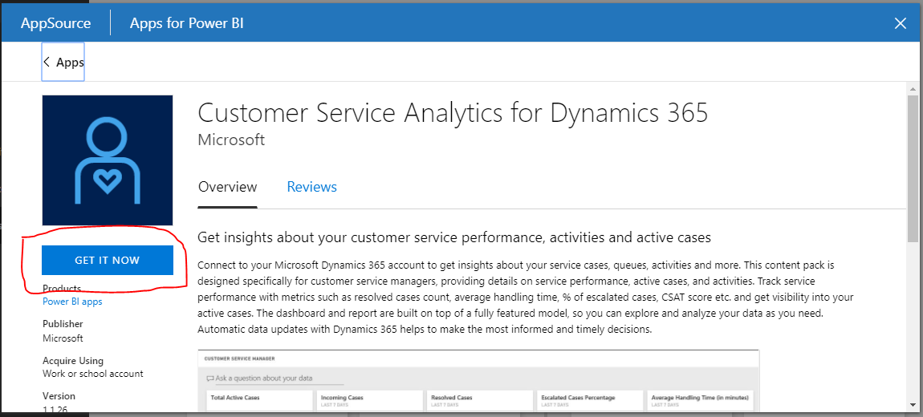Switch to the Overview tab
Screen dimensions: 923x417
(x=228, y=187)
